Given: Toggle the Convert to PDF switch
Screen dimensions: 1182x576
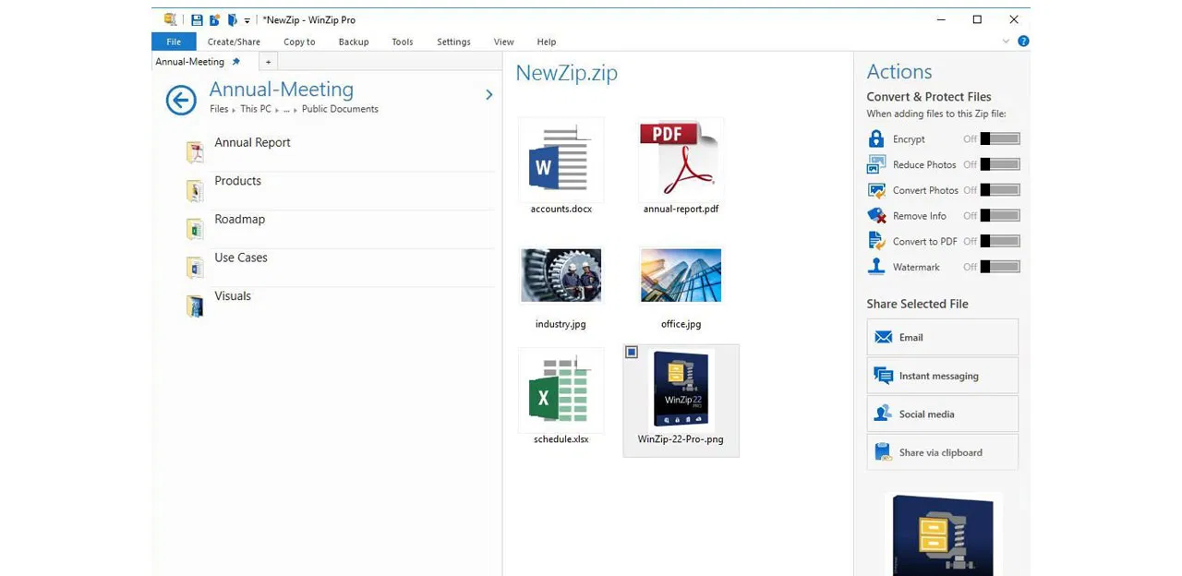Looking at the screenshot, I should click(x=1000, y=241).
